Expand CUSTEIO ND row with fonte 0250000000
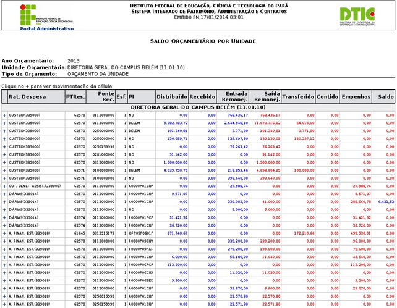The width and height of the screenshot is (397, 308). (x=4, y=139)
